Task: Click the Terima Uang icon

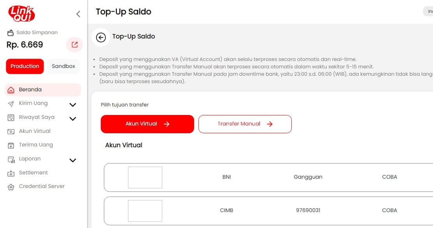Action: 12,144
